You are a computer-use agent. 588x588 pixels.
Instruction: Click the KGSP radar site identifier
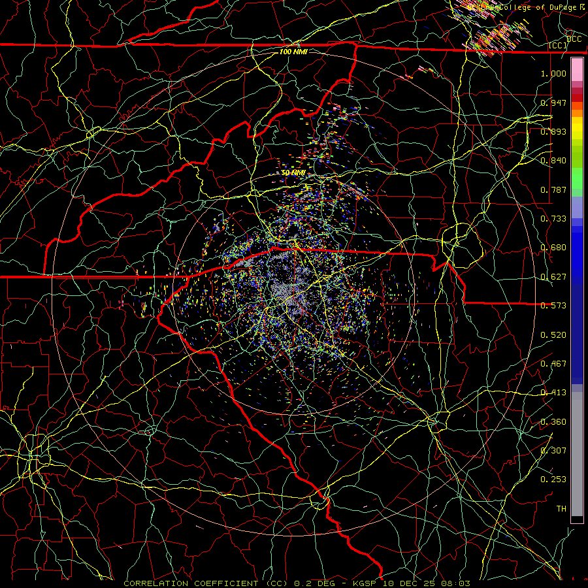[x=366, y=583]
